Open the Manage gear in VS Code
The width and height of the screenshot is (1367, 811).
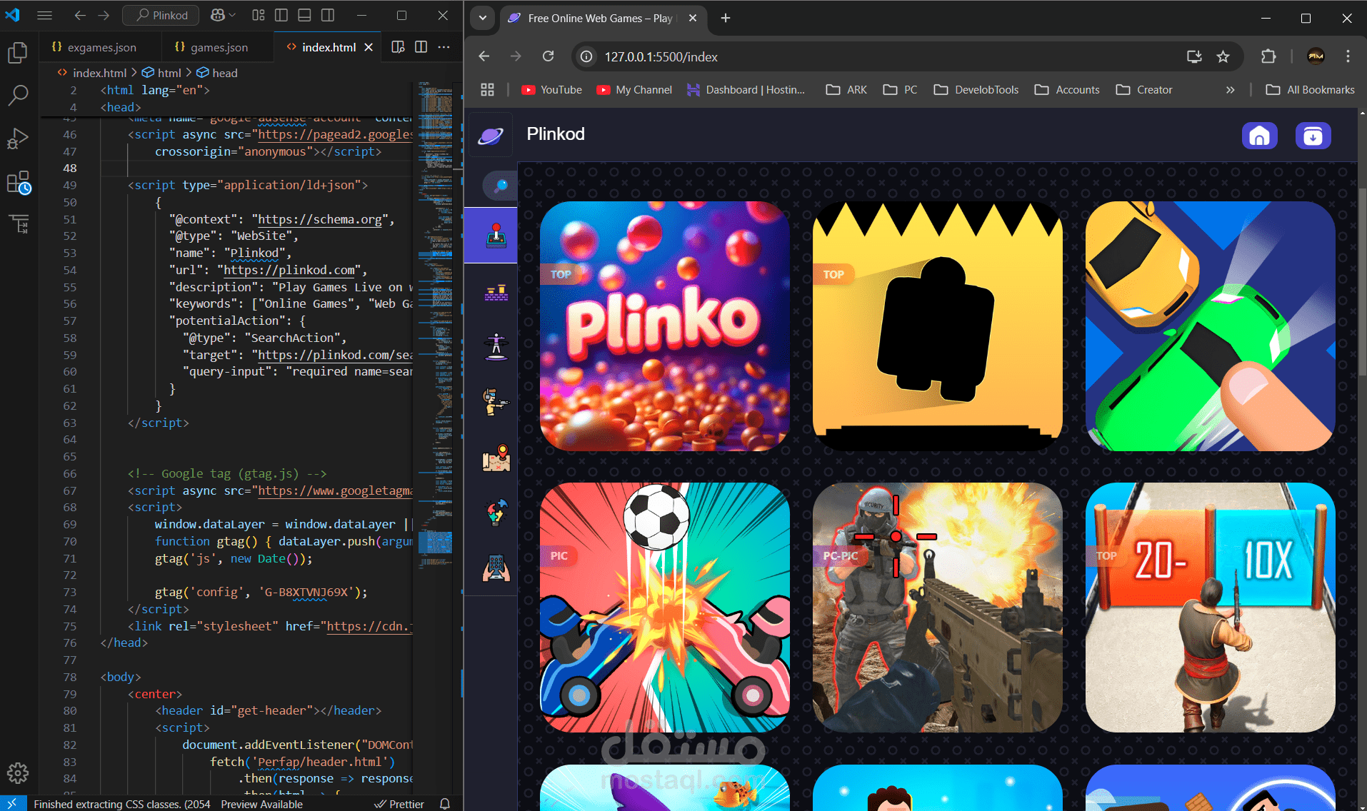tap(17, 772)
